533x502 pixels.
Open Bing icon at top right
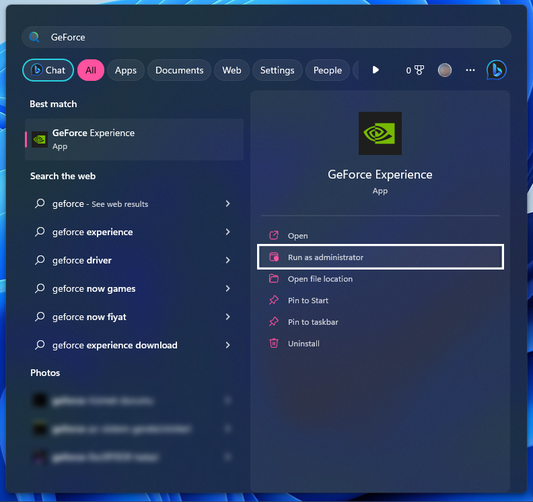click(496, 70)
